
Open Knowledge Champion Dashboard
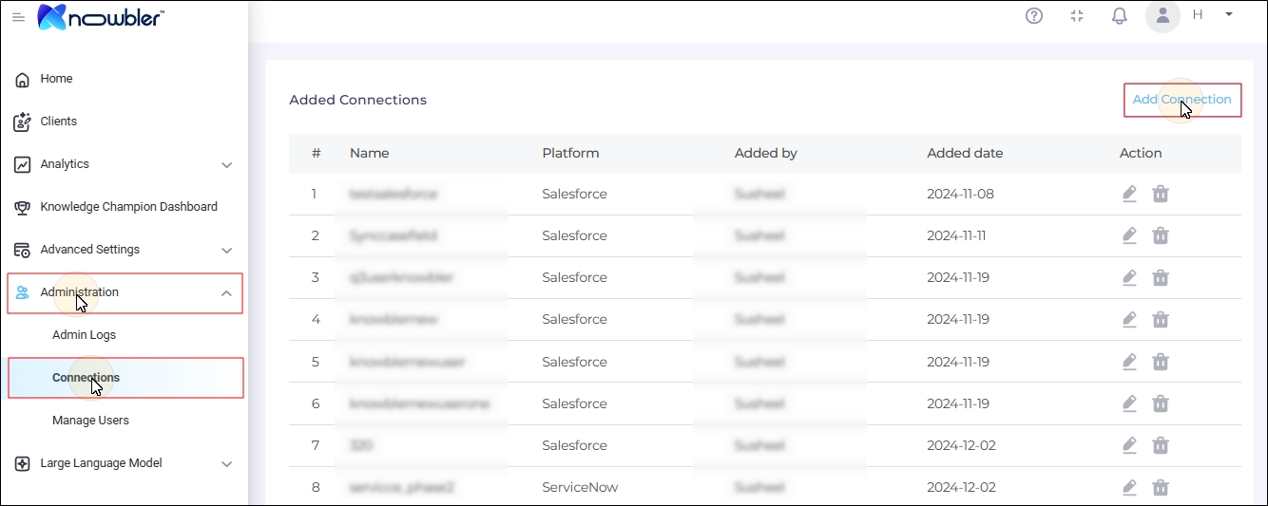click(128, 207)
